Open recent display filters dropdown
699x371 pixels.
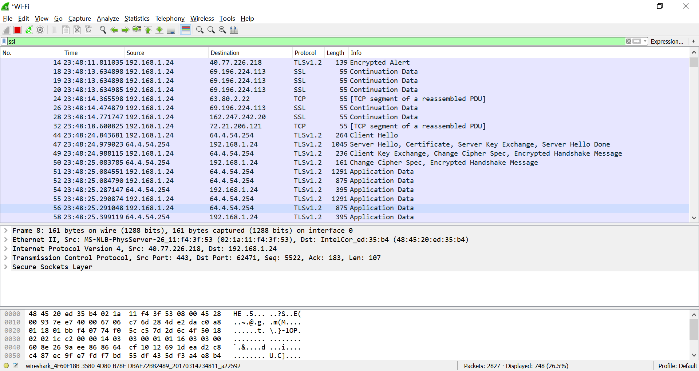pyautogui.click(x=645, y=41)
